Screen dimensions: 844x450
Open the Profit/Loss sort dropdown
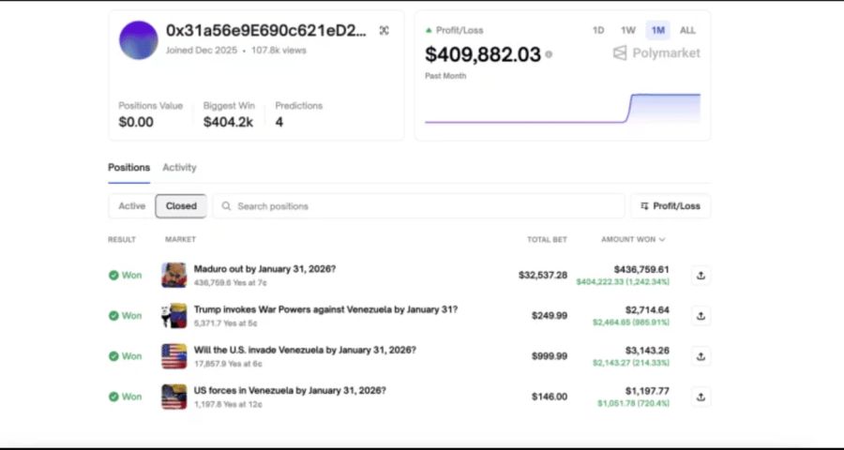[670, 206]
